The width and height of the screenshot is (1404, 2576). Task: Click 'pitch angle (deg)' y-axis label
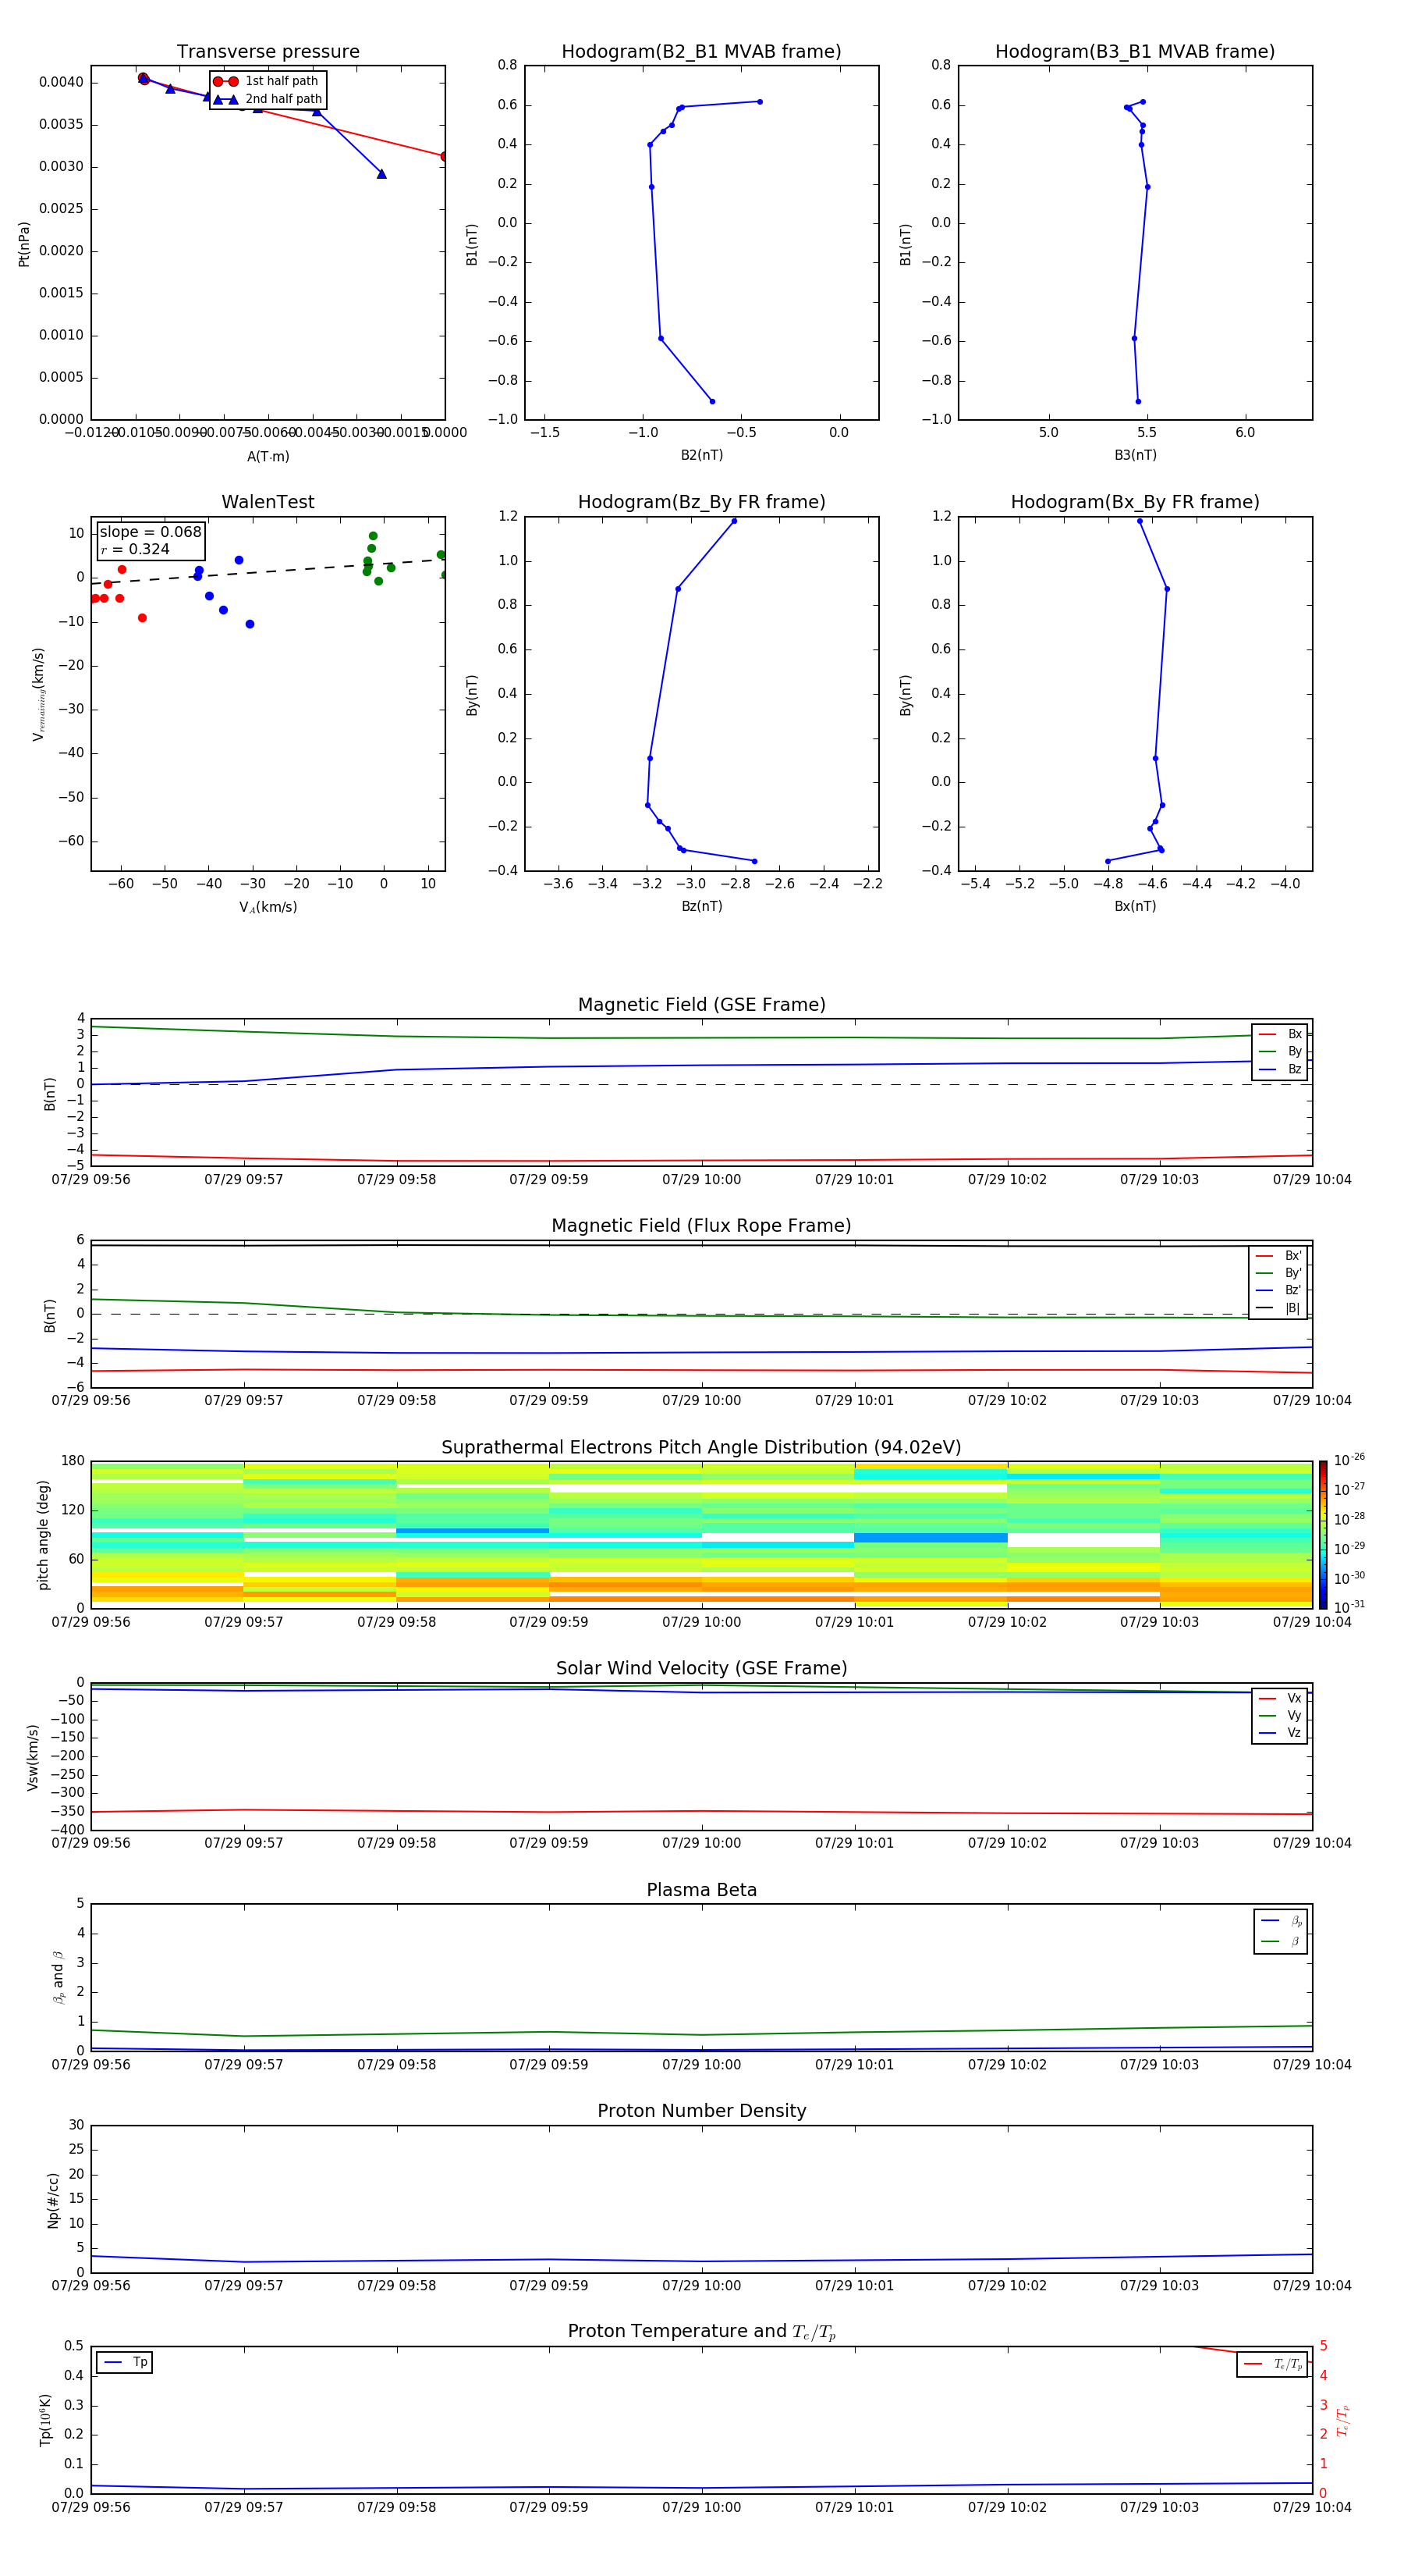tap(43, 1534)
